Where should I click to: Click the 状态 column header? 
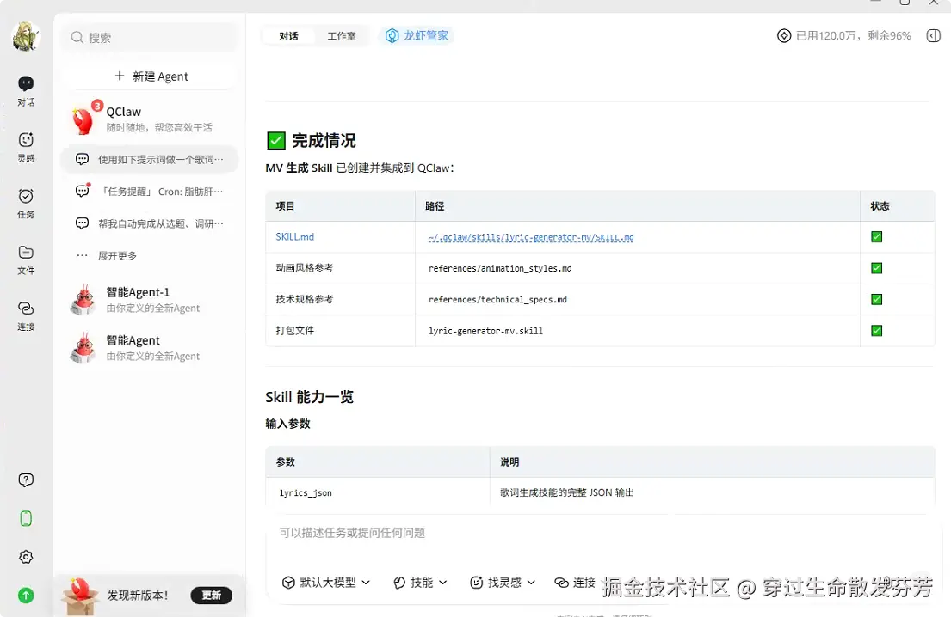click(x=880, y=206)
